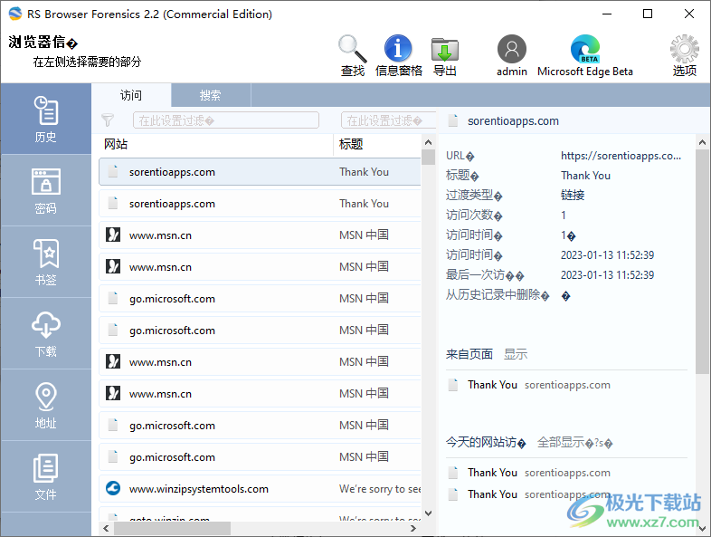Open the 查找 search magnifier tool
The width and height of the screenshot is (711, 537).
click(x=352, y=55)
